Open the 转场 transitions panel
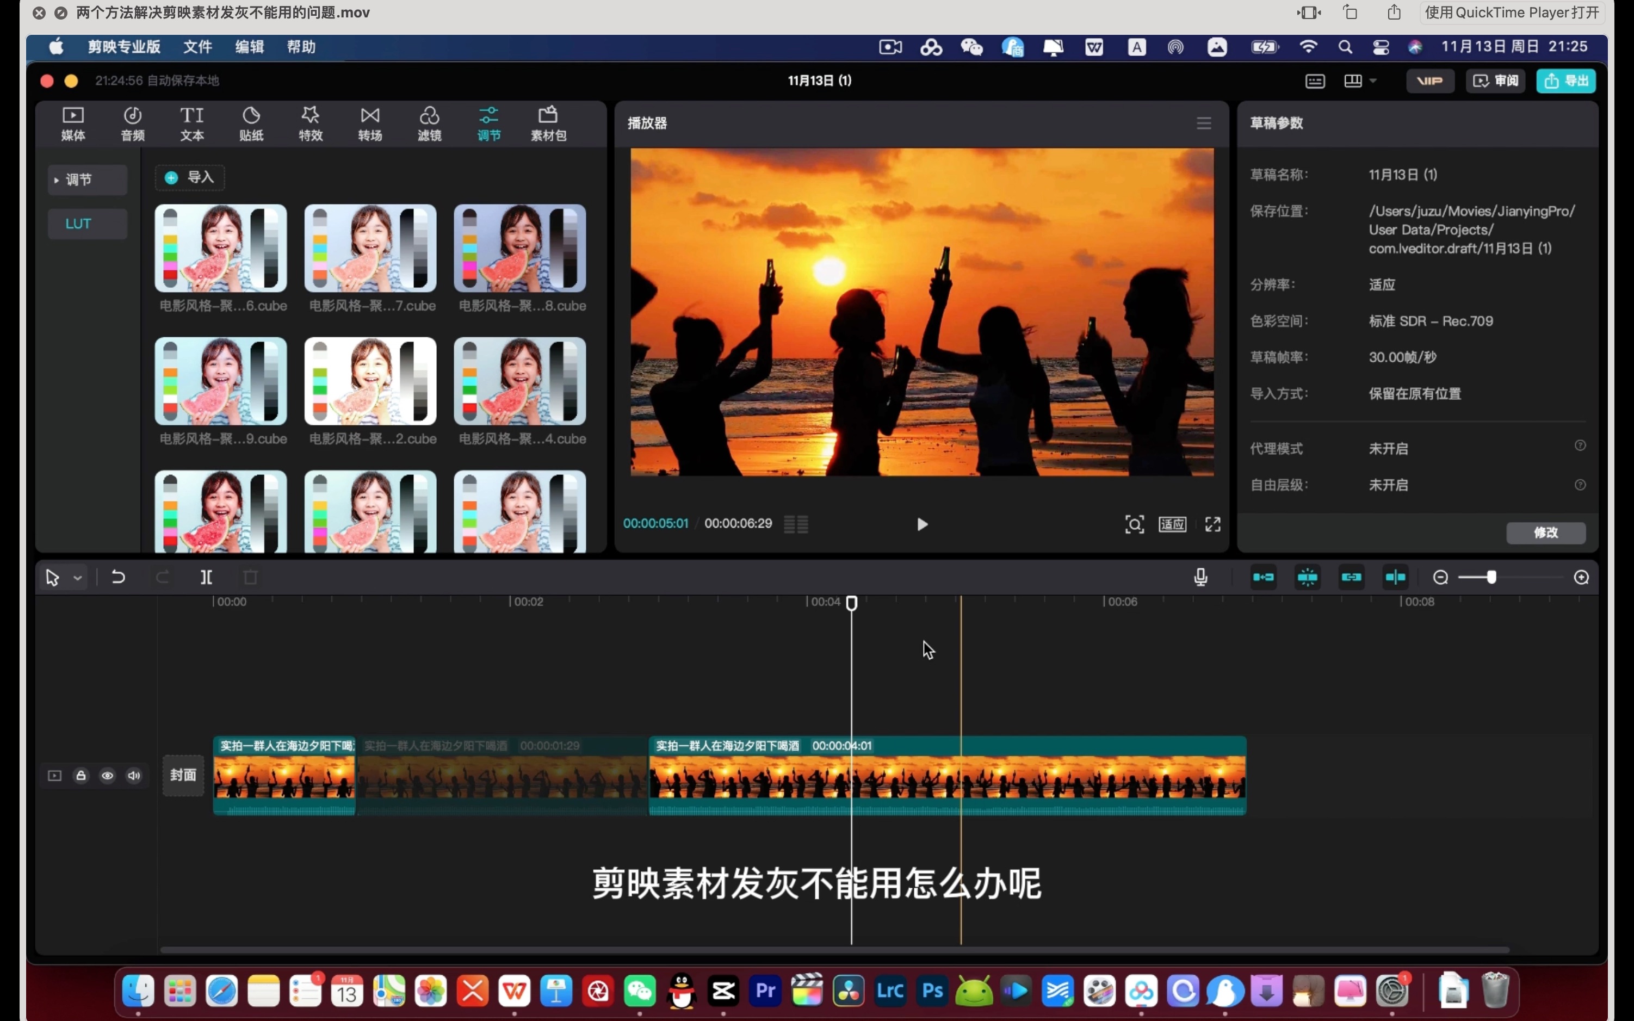This screenshot has width=1634, height=1021. tap(370, 123)
